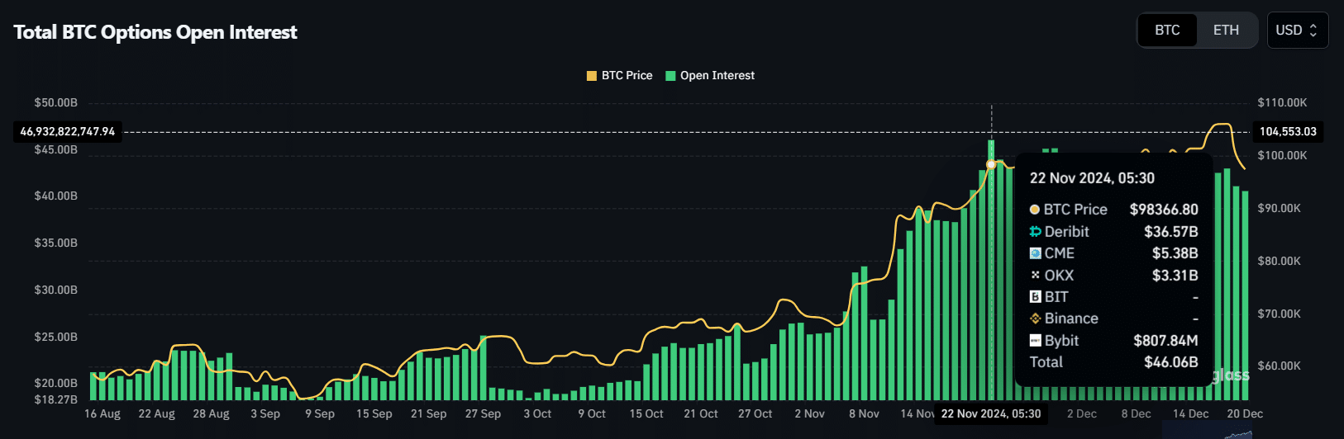Viewport: 1344px width, 439px height.
Task: Click the coinglass watermark logo on chart
Action: click(1231, 375)
